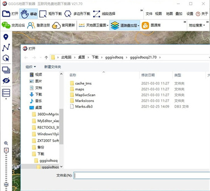Click the 官网更新 cloud update icon
210x191 pixels.
(x=56, y=25)
